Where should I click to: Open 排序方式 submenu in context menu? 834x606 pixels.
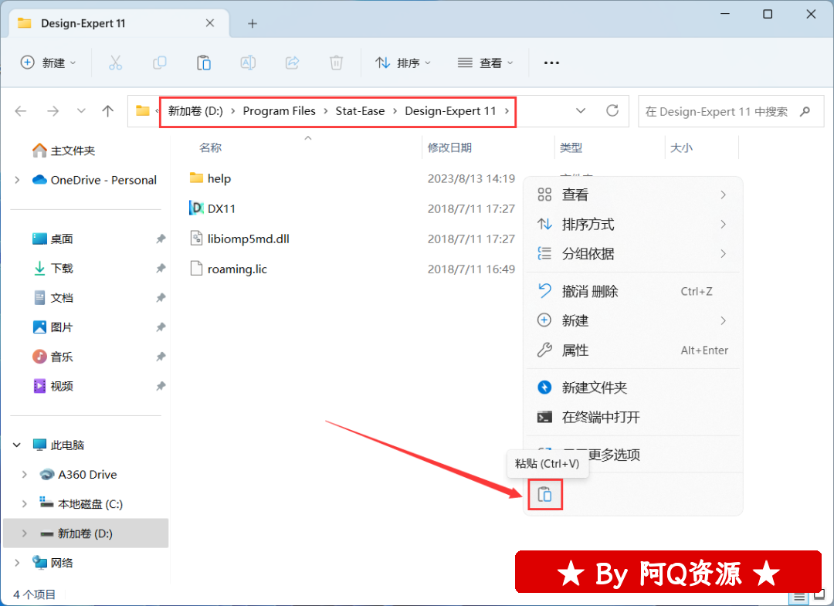[x=633, y=225]
